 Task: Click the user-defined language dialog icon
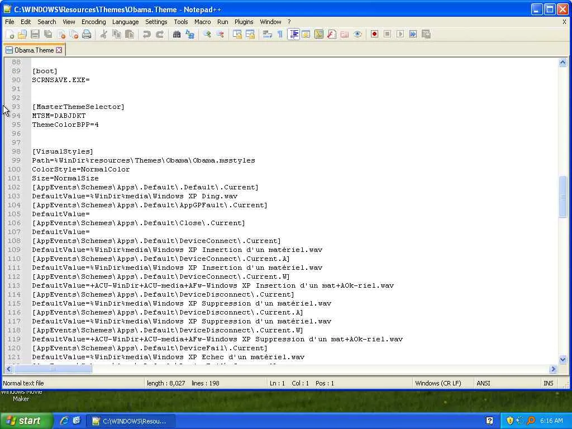(306, 34)
